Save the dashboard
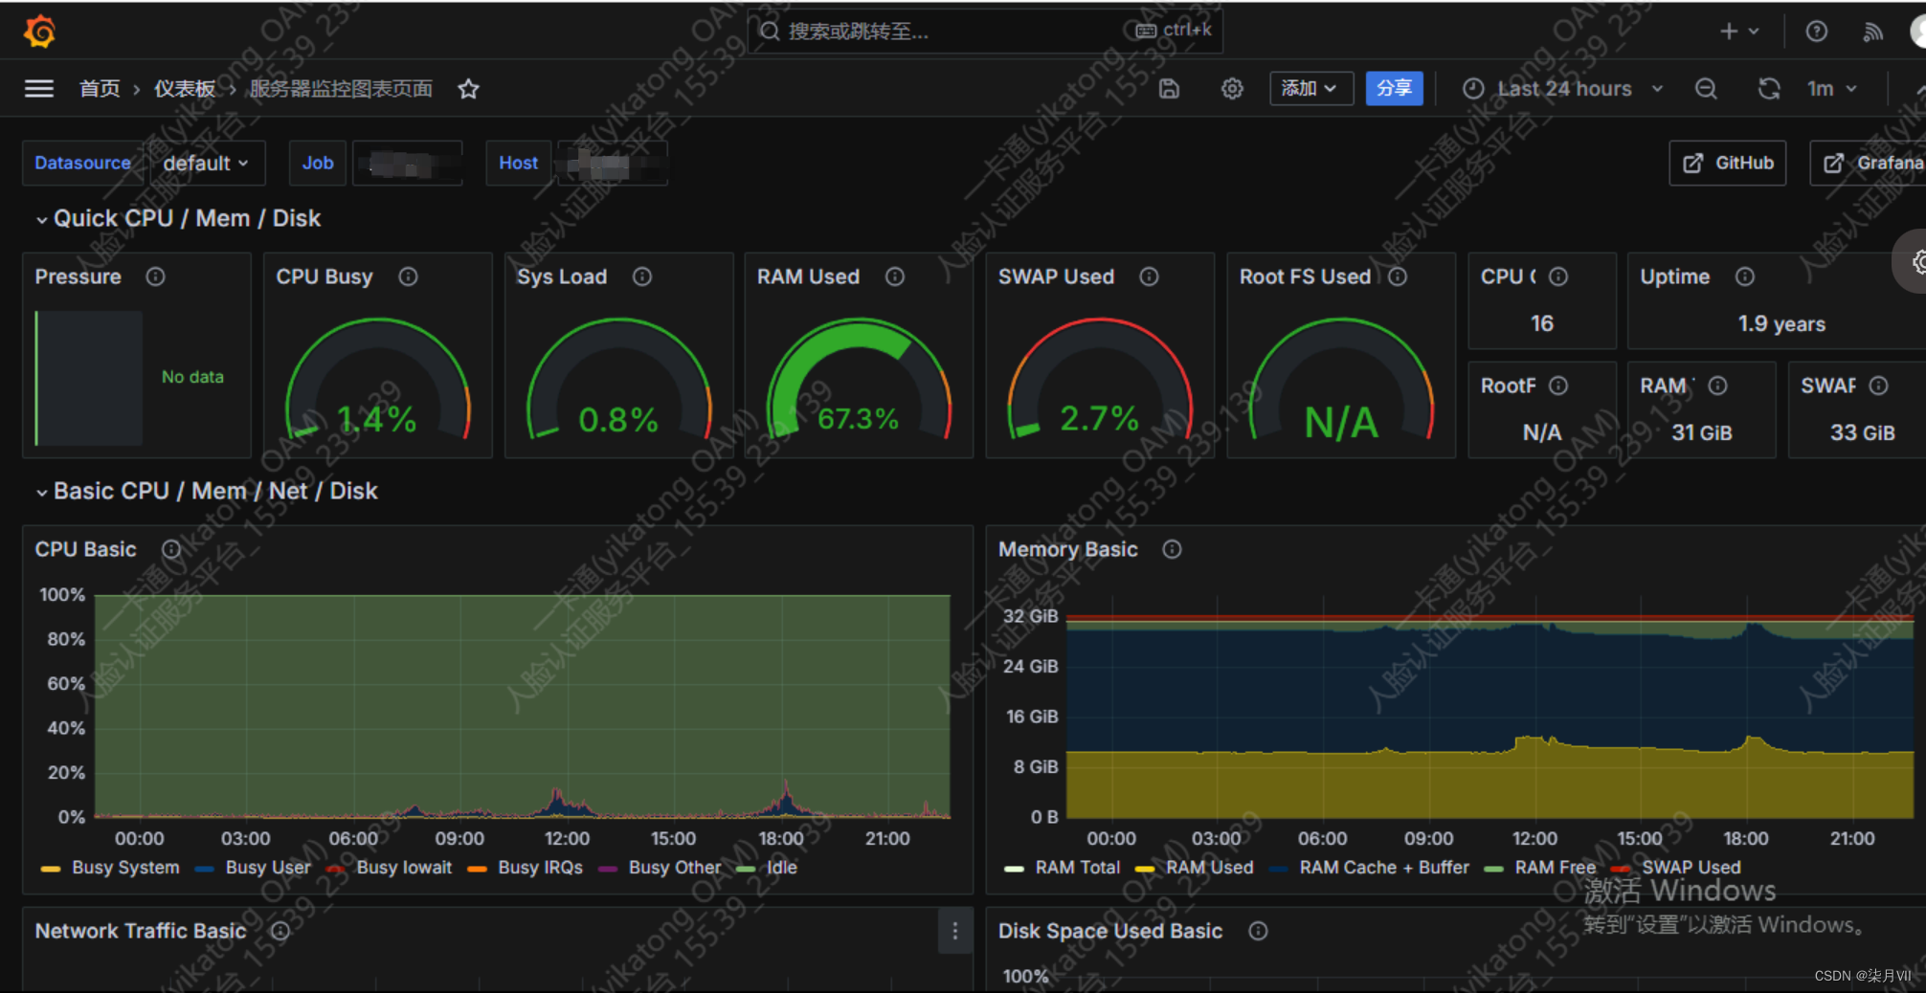The width and height of the screenshot is (1926, 993). tap(1169, 88)
